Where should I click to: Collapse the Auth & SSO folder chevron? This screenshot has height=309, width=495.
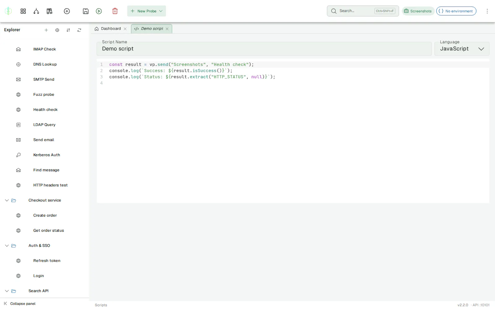(x=7, y=246)
